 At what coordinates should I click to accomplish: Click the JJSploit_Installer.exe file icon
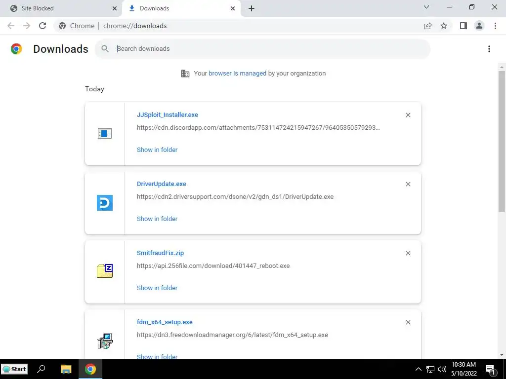pos(105,133)
